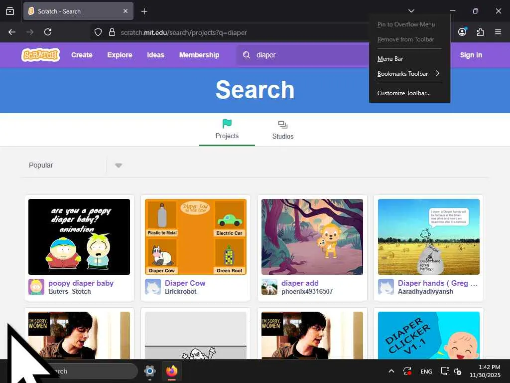Visit Buters_Stotch author name
The width and height of the screenshot is (510, 383).
(70, 291)
